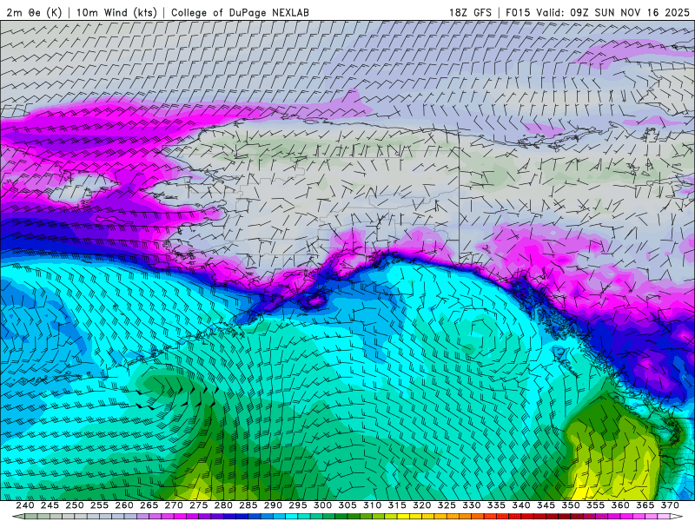Click the left arrow end of the color bar
The image size is (695, 521).
(x=17, y=517)
